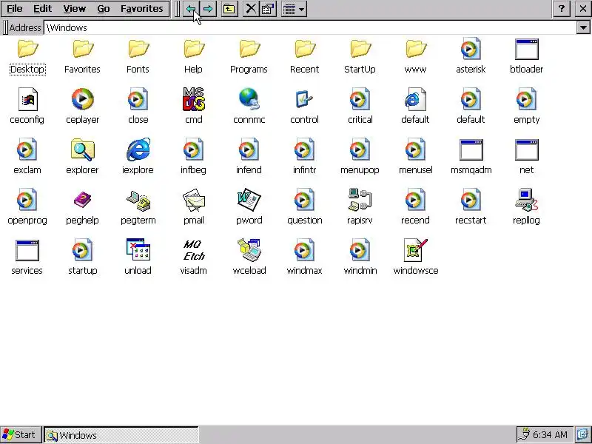The image size is (592, 444).
Task: Open the Fonts folder
Action: coord(138,49)
